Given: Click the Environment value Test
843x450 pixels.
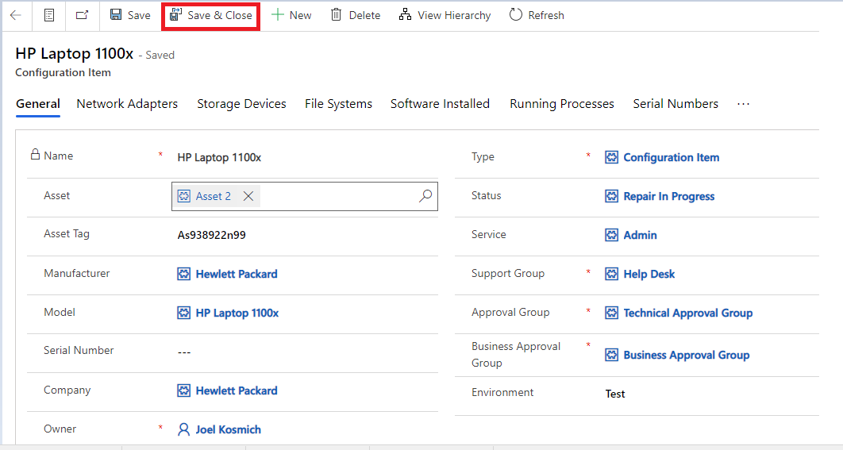Looking at the screenshot, I should [x=615, y=394].
